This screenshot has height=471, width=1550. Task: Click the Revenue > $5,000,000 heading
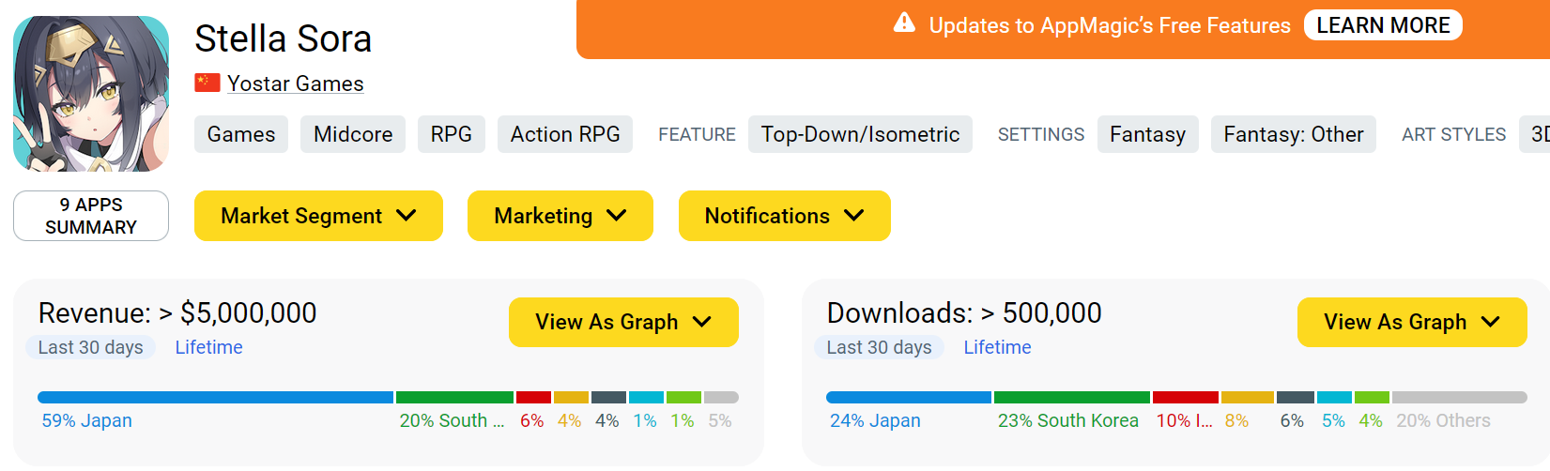(x=177, y=312)
